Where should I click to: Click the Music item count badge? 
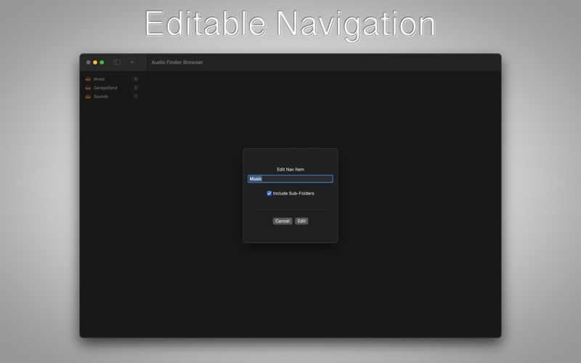point(136,79)
